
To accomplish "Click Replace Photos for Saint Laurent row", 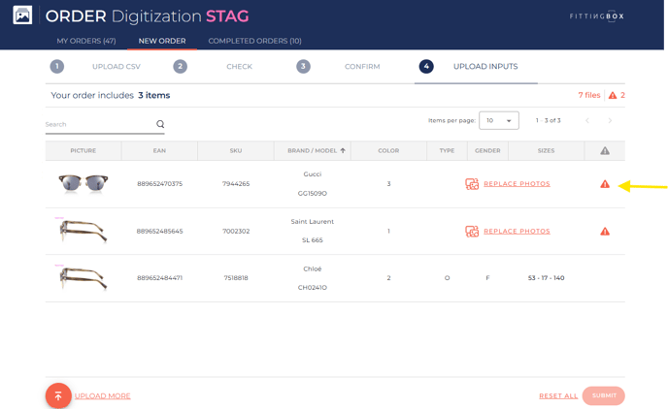I will pyautogui.click(x=517, y=231).
